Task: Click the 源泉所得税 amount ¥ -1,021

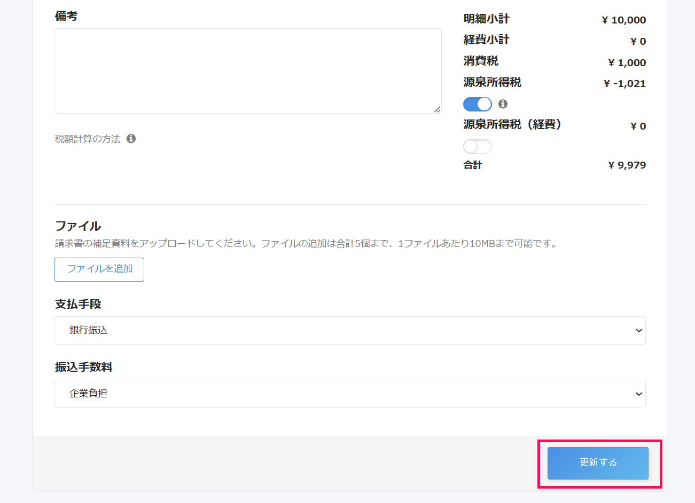Action: pos(624,84)
